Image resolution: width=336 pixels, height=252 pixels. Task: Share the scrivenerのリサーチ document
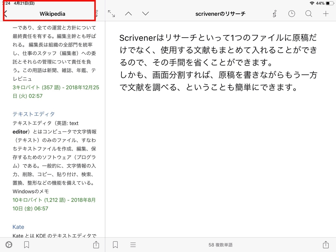point(325,244)
